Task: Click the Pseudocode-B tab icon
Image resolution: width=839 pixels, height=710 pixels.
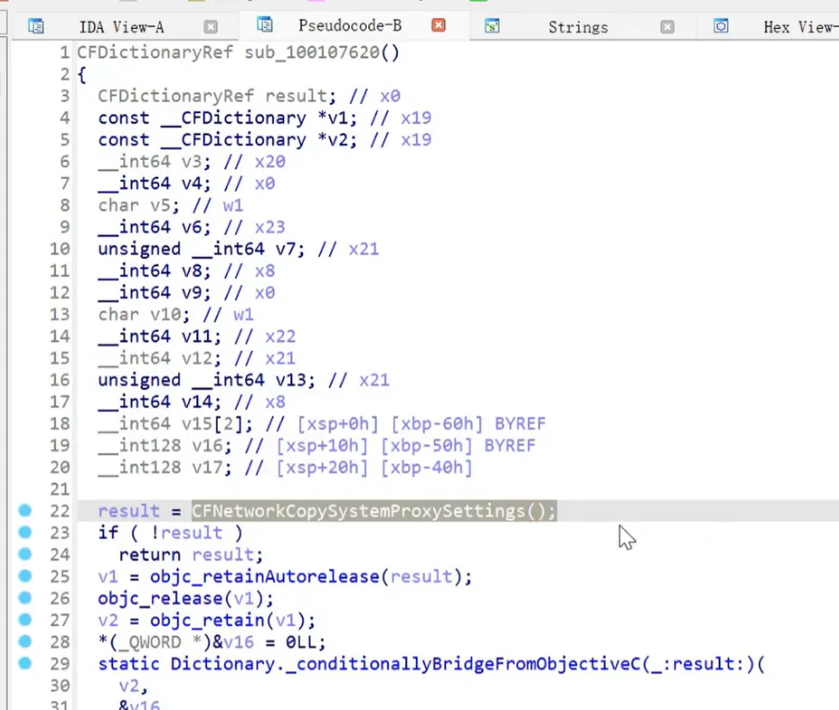Action: click(265, 25)
